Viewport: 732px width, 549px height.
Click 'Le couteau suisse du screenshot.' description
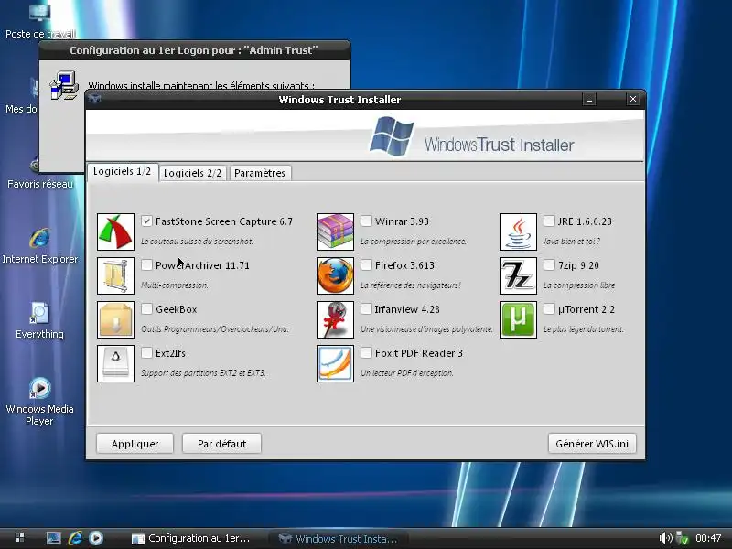(x=197, y=242)
